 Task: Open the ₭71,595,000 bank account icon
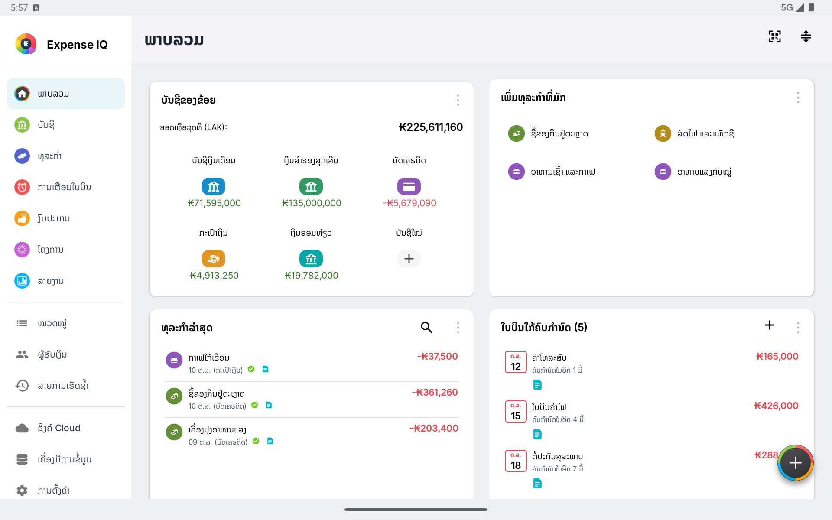[x=214, y=186]
